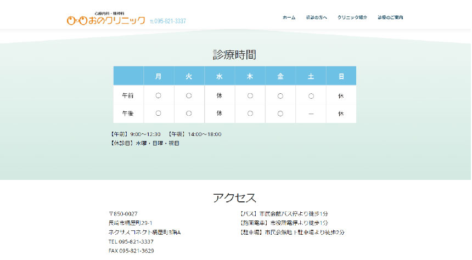Click the 【路面電車】市役所電停 line
This screenshot has width=472, height=260.
tap(284, 223)
